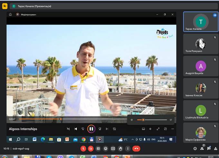Image resolution: width=219 pixels, height=158 pixels.
Task: Raise hand in the meeting
Action: [120, 149]
